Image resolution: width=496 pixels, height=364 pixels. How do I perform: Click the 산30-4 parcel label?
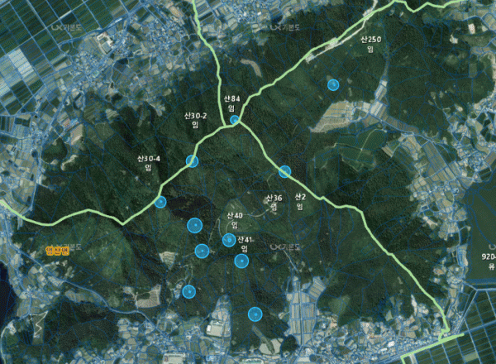150,157
